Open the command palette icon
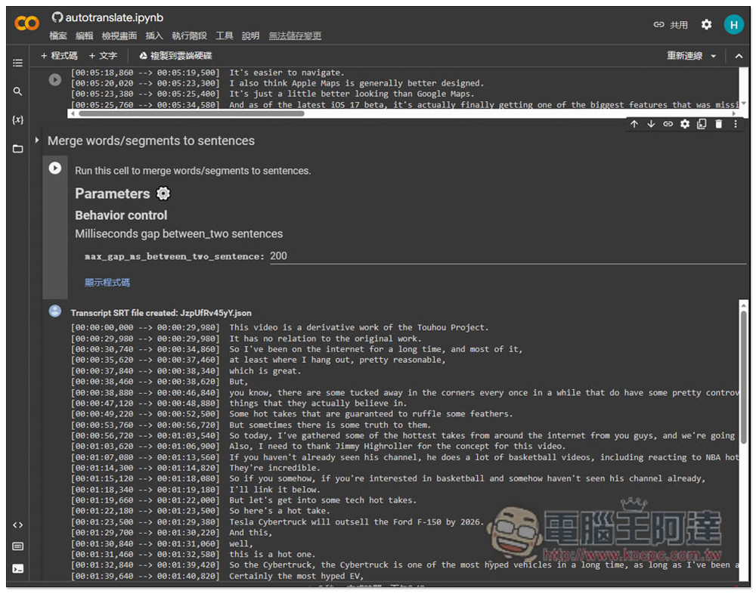The width and height of the screenshot is (756, 594). click(18, 546)
